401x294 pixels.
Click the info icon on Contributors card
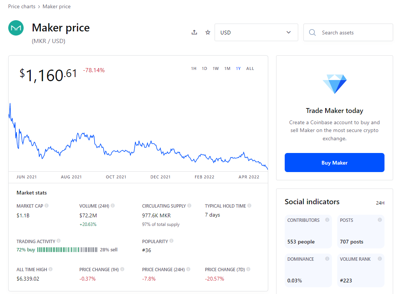(x=327, y=220)
